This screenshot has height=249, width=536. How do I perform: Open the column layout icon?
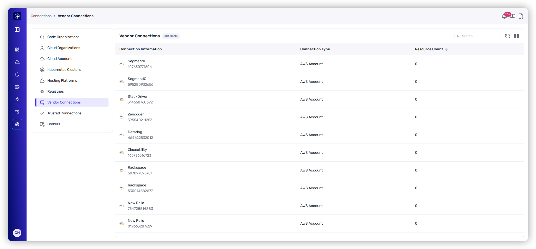coord(516,36)
